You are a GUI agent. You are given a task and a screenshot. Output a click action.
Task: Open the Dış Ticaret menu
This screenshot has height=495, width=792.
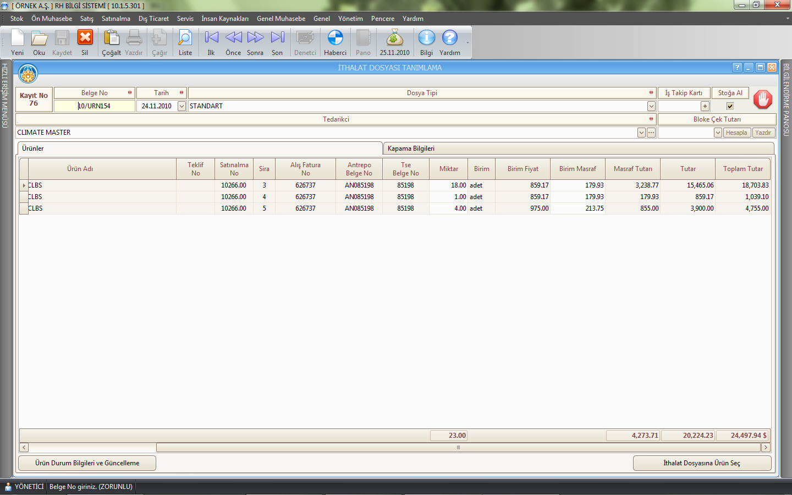tap(153, 19)
